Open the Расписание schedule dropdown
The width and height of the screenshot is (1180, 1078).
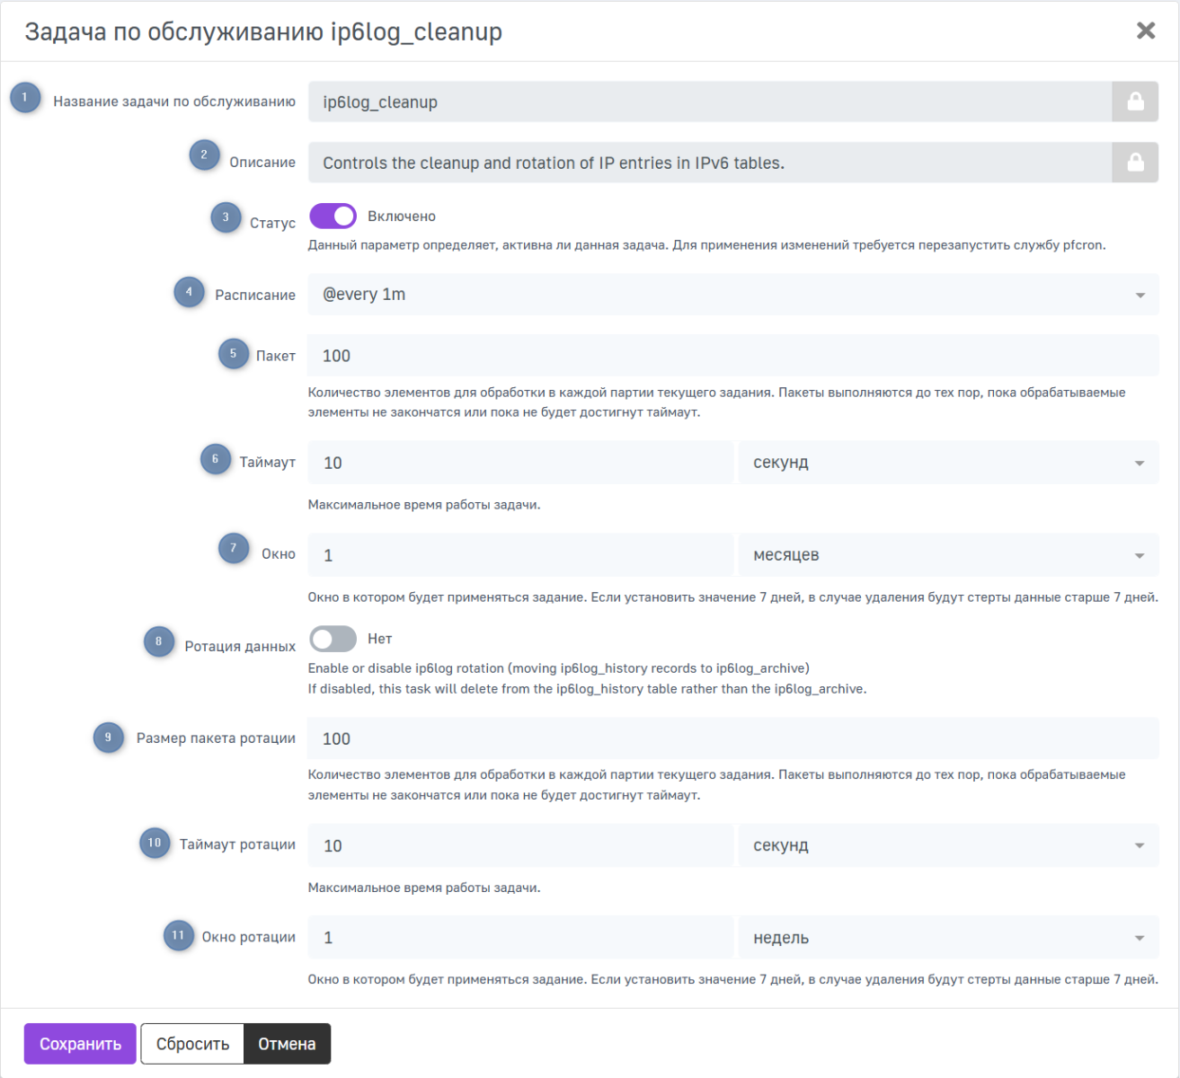(732, 295)
